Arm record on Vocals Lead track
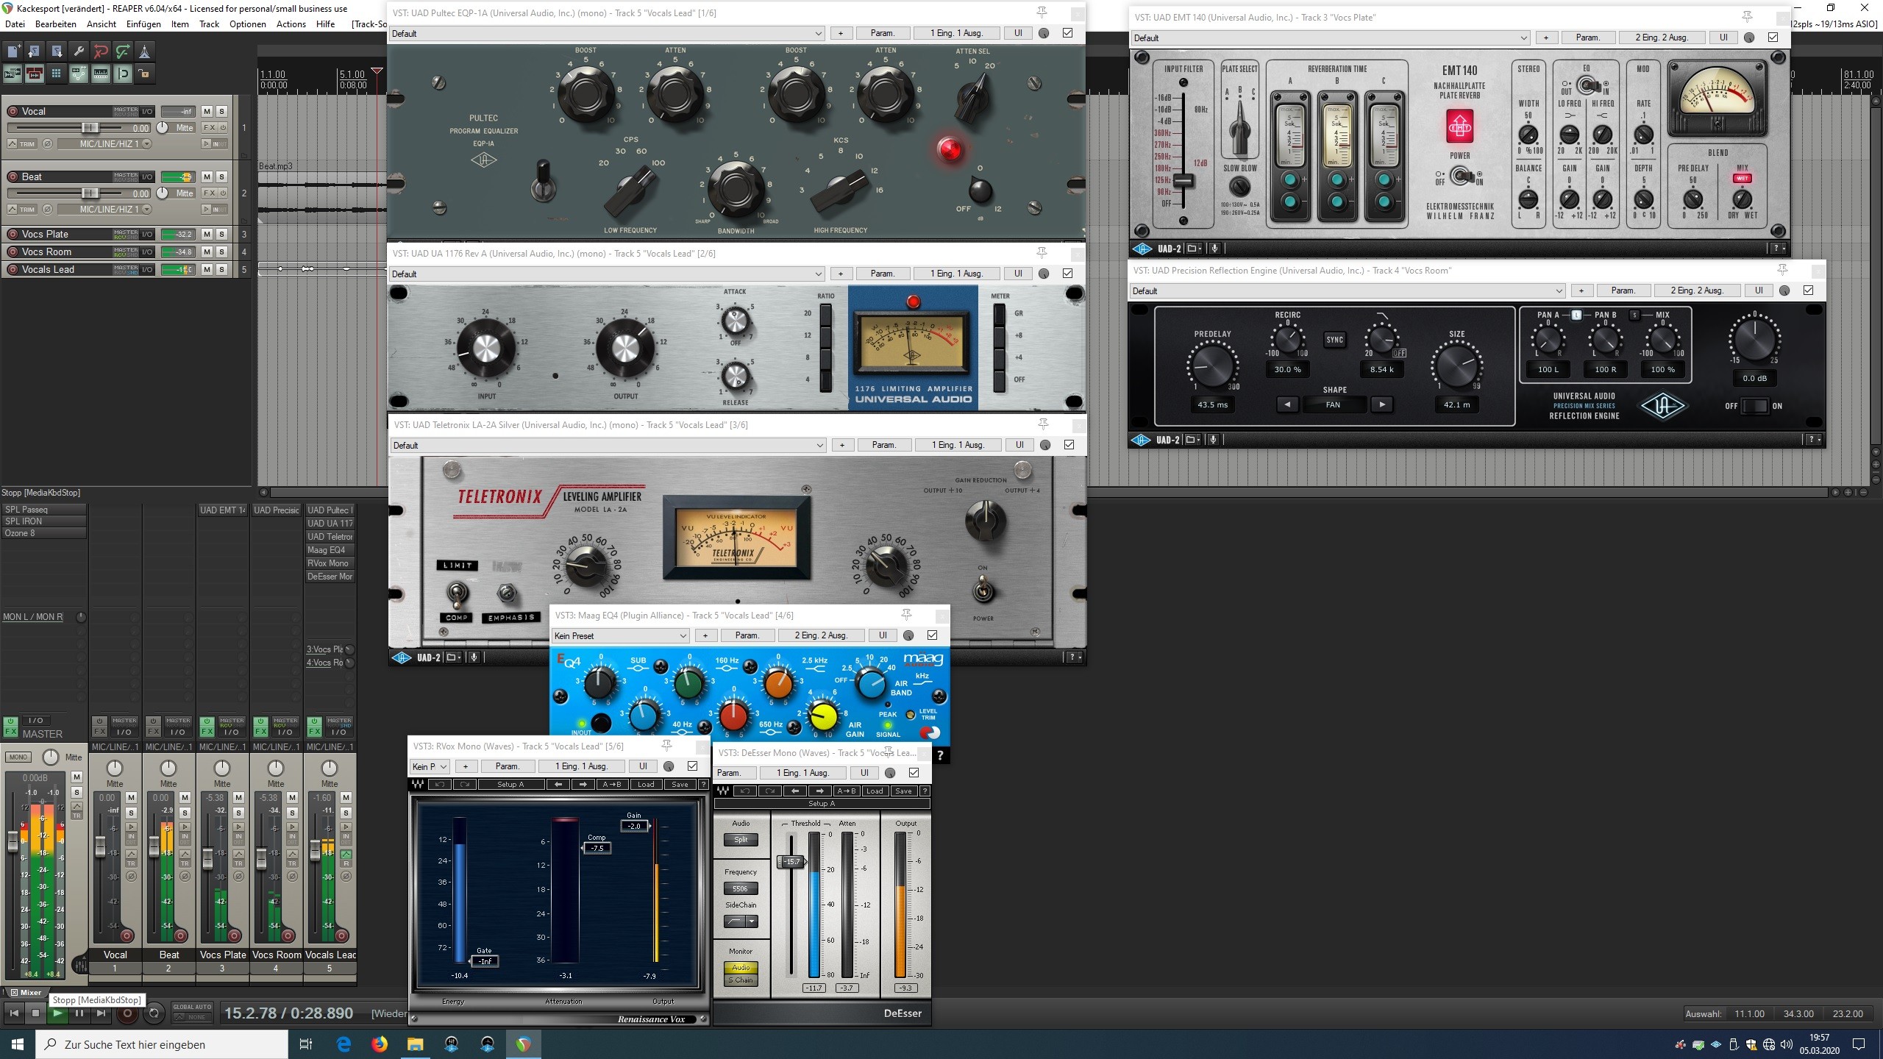The width and height of the screenshot is (1883, 1059). tap(13, 270)
